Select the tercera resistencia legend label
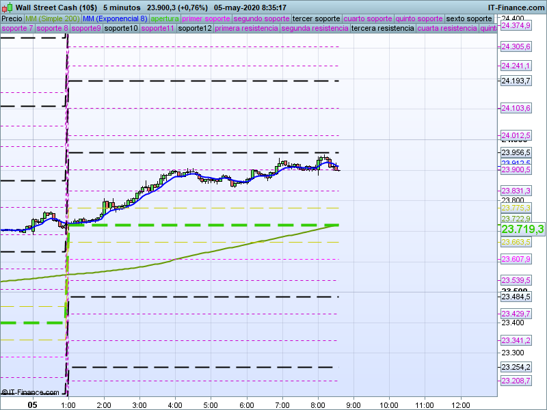Screen dimensions: 547x410 382,29
